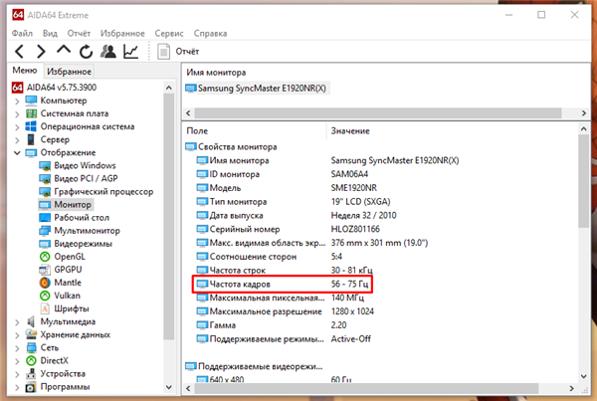Select the Мультимонитор item icon

point(45,231)
